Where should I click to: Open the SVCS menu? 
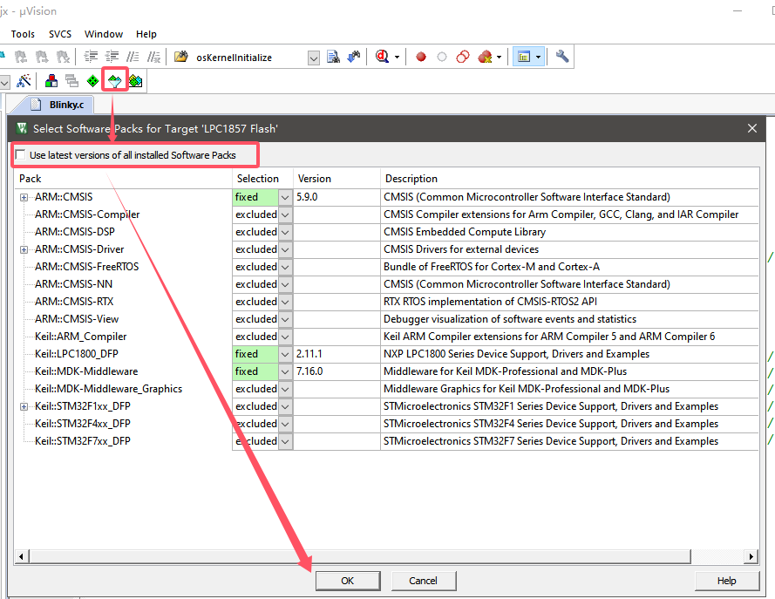60,34
